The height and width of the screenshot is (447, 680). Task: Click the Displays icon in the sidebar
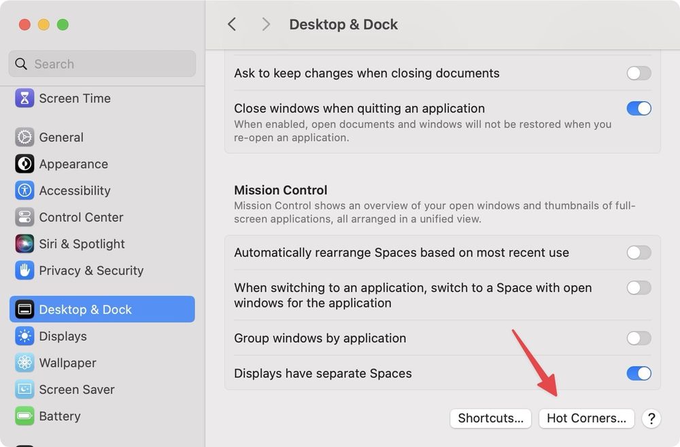click(24, 336)
